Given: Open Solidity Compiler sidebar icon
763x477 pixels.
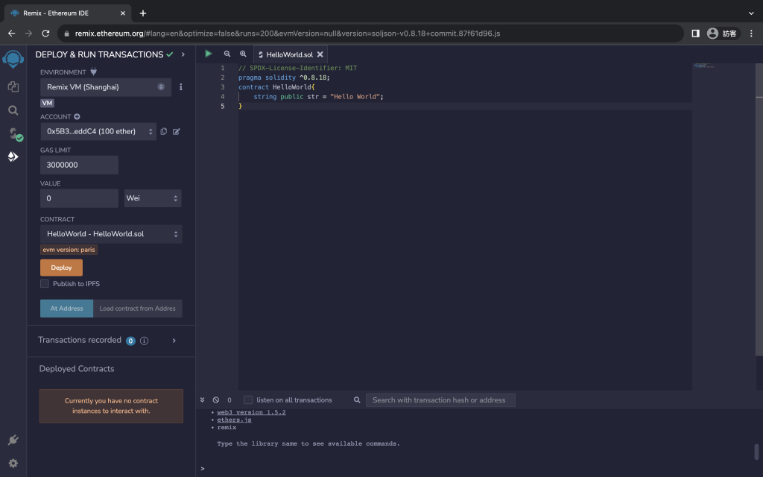Looking at the screenshot, I should (x=15, y=134).
